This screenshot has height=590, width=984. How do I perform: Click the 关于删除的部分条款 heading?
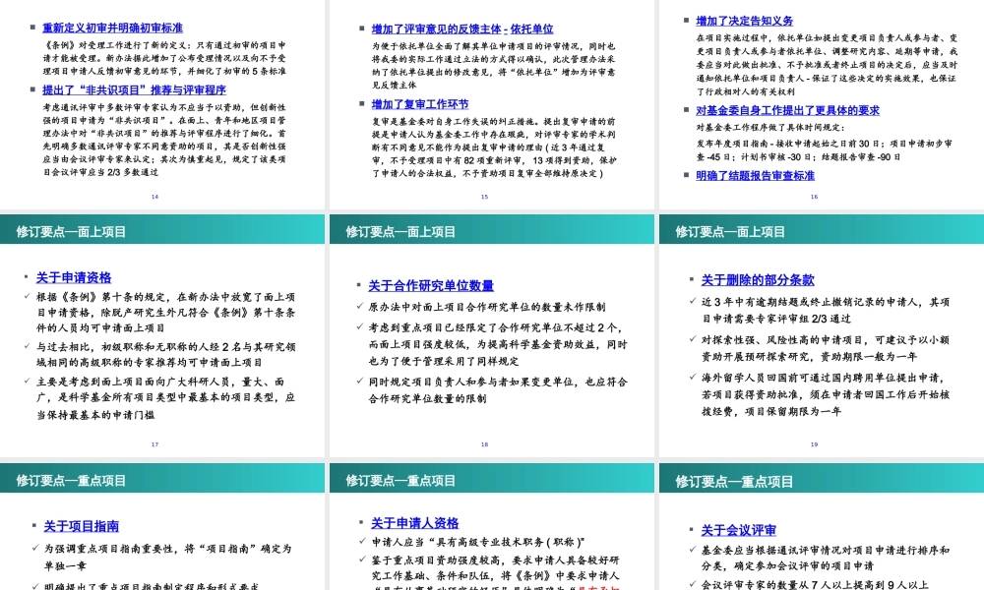758,280
